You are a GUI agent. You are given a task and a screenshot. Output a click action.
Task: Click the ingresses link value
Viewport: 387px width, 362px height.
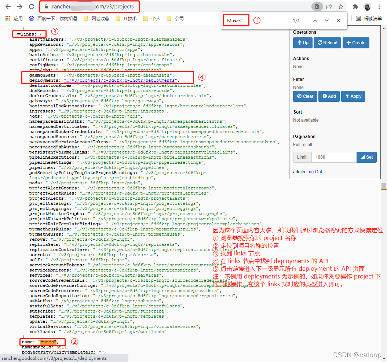(113, 111)
